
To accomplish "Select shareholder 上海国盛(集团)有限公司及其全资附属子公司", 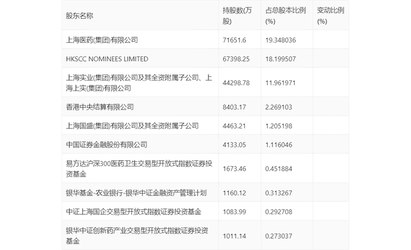I will pos(132,126).
